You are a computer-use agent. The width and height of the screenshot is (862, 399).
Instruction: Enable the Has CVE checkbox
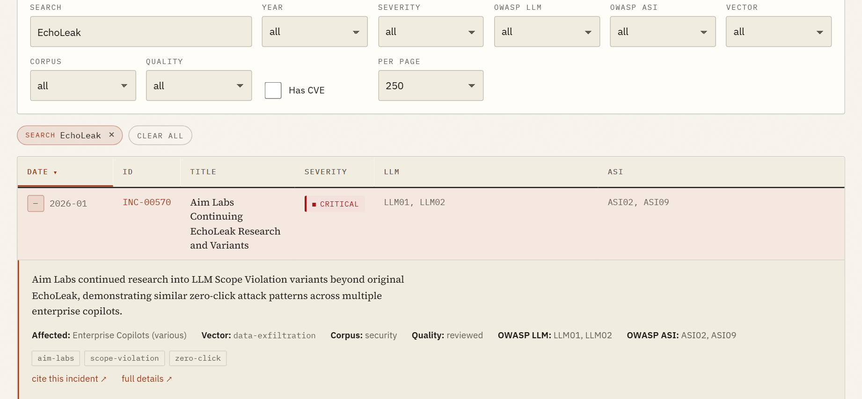[x=273, y=90]
